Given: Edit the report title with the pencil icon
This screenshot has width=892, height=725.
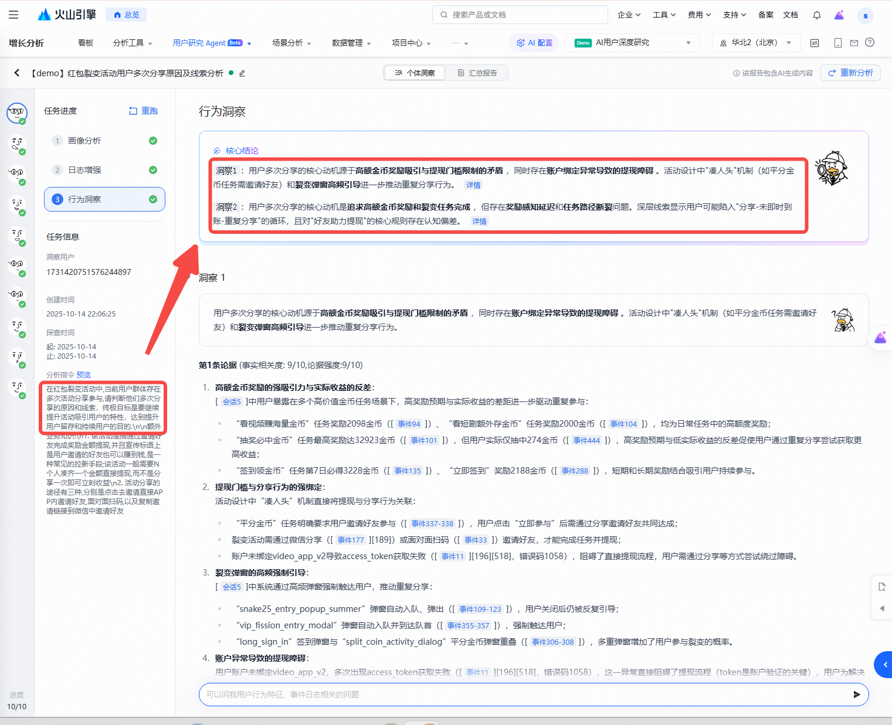Looking at the screenshot, I should pyautogui.click(x=242, y=73).
